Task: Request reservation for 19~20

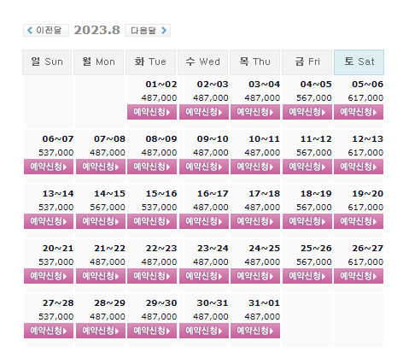Action: [x=359, y=221]
